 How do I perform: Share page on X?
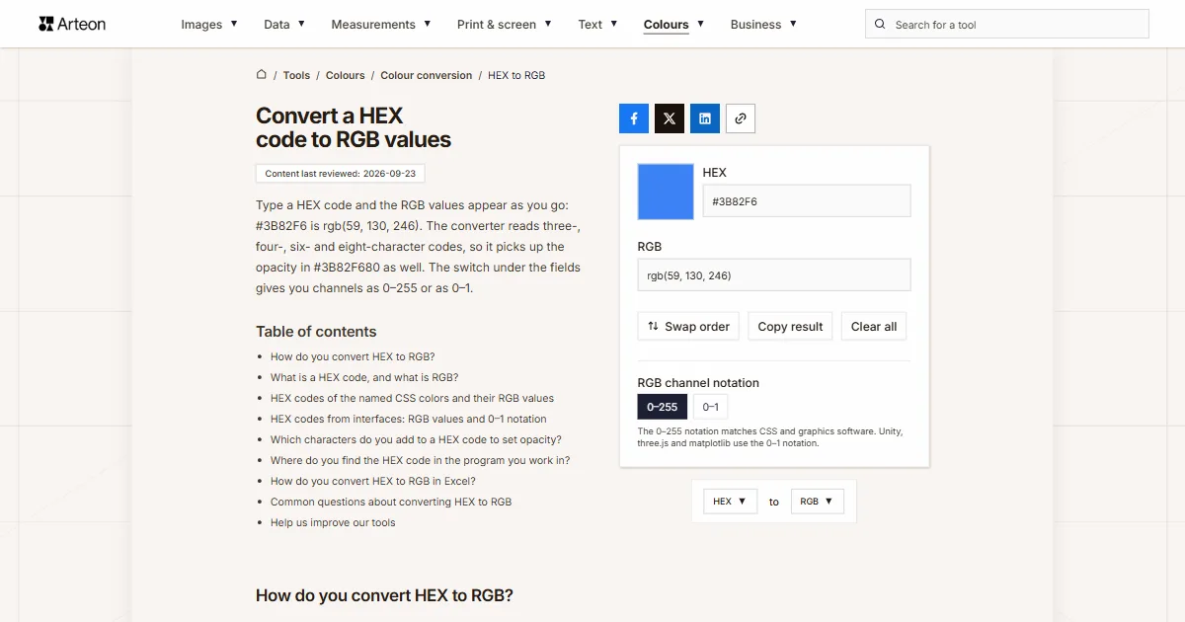(670, 118)
